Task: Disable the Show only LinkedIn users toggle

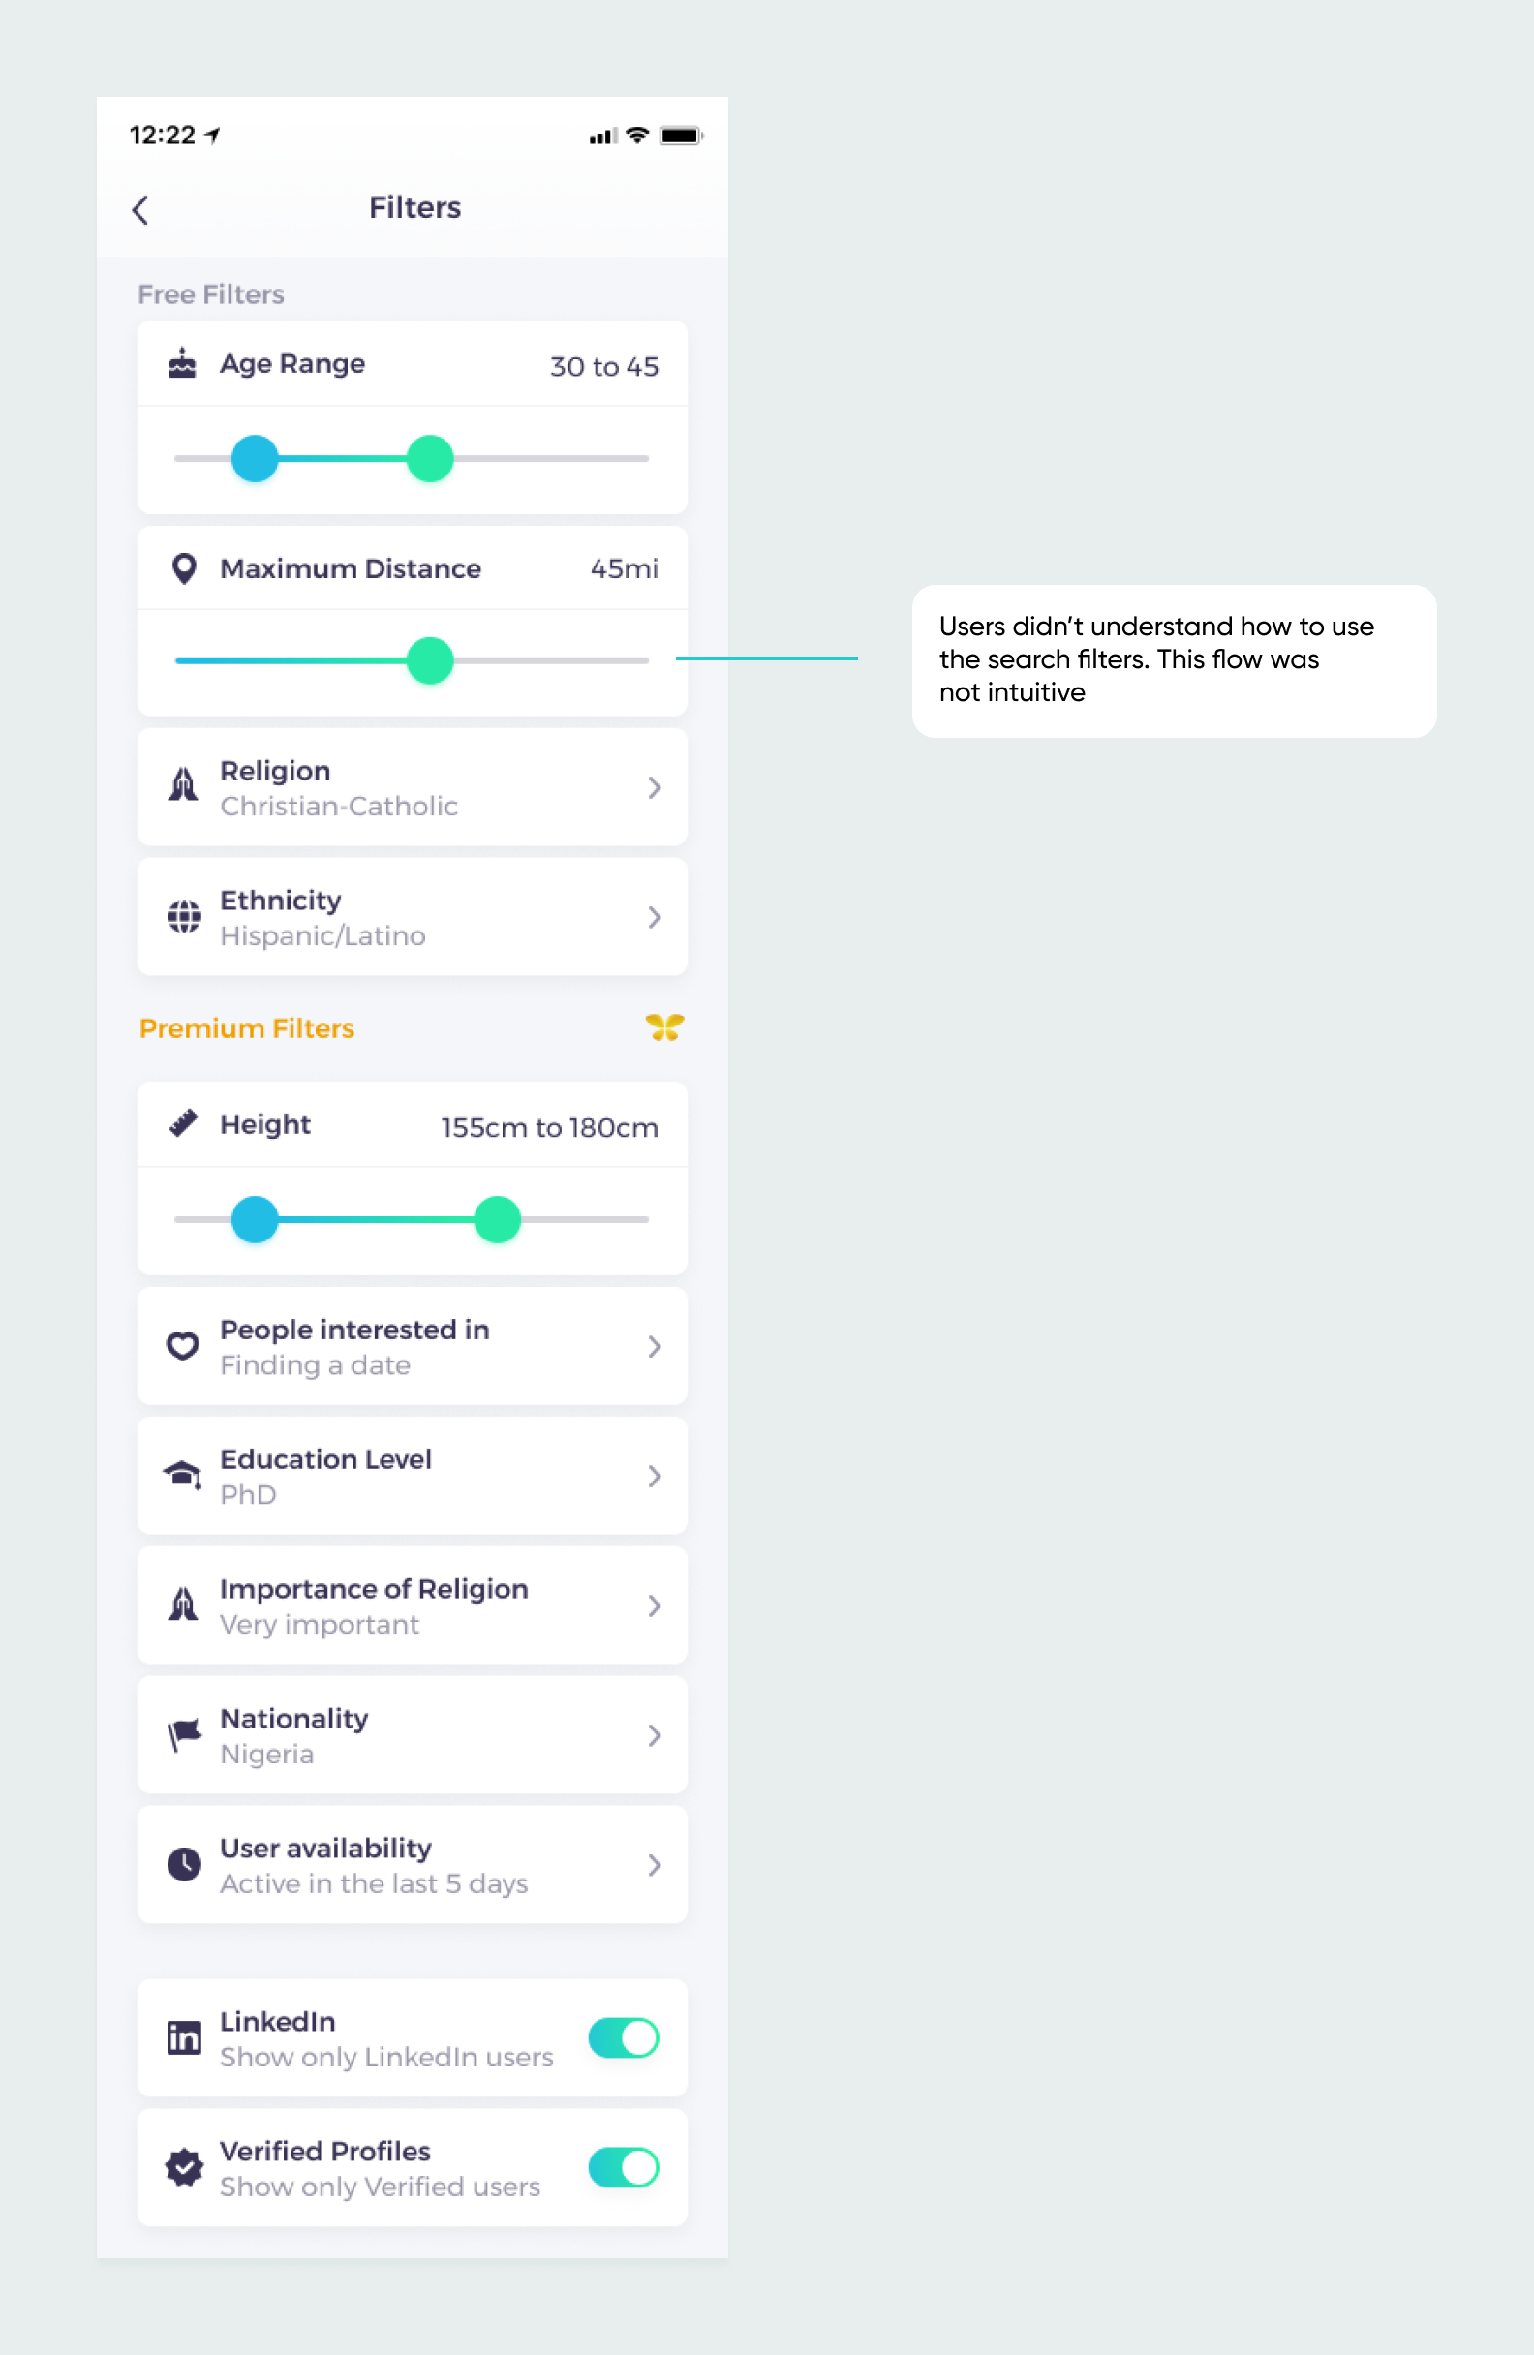Action: pyautogui.click(x=623, y=2037)
